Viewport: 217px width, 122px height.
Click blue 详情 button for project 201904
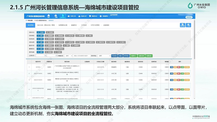tap(172, 67)
